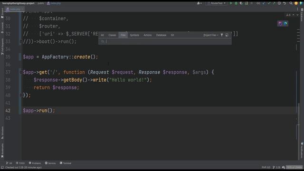Click the warnings count inspection widget
This screenshot has height=171, width=304.
(x=288, y=15)
